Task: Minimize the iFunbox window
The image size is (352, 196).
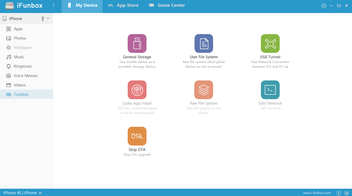Action: (331, 6)
